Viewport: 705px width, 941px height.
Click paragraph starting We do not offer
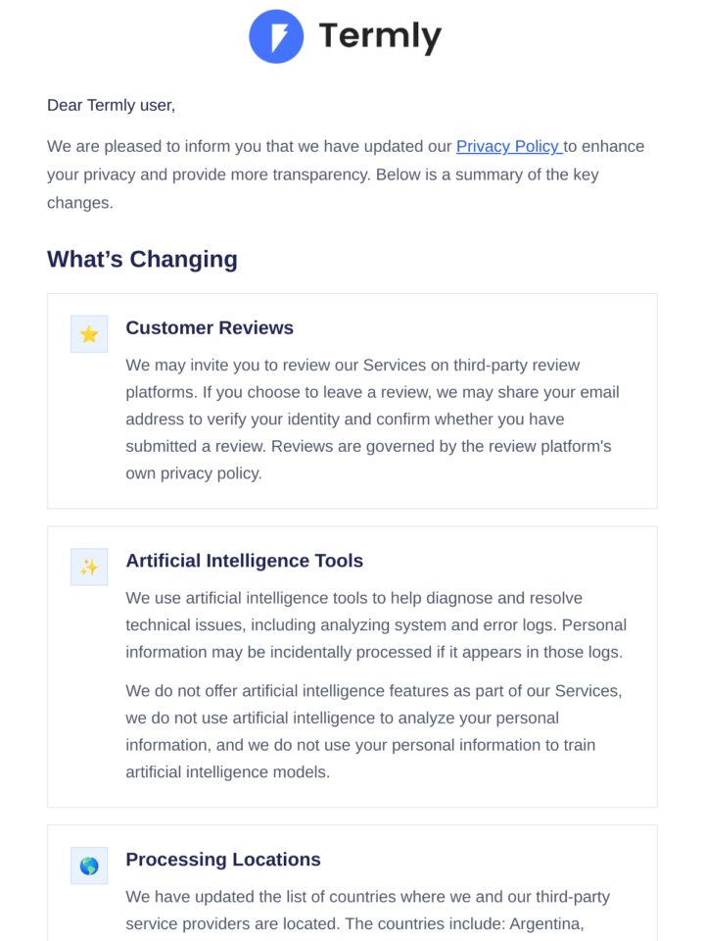click(374, 731)
